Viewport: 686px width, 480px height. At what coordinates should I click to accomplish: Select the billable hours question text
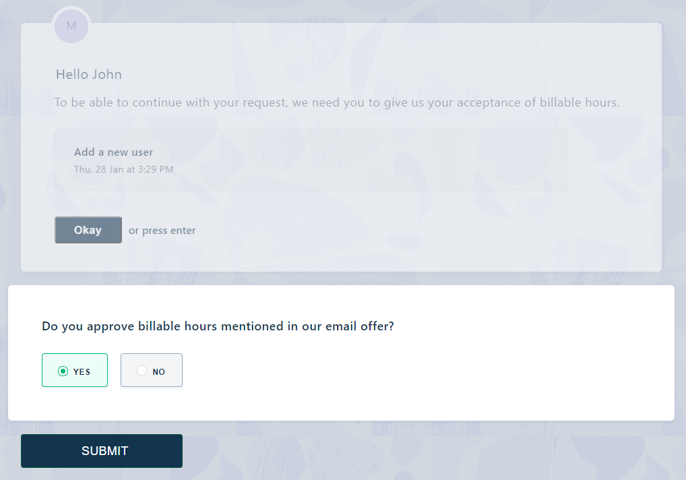tap(218, 326)
